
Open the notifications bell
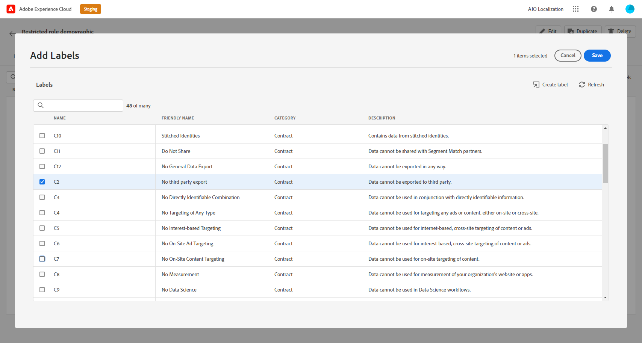[x=612, y=9]
